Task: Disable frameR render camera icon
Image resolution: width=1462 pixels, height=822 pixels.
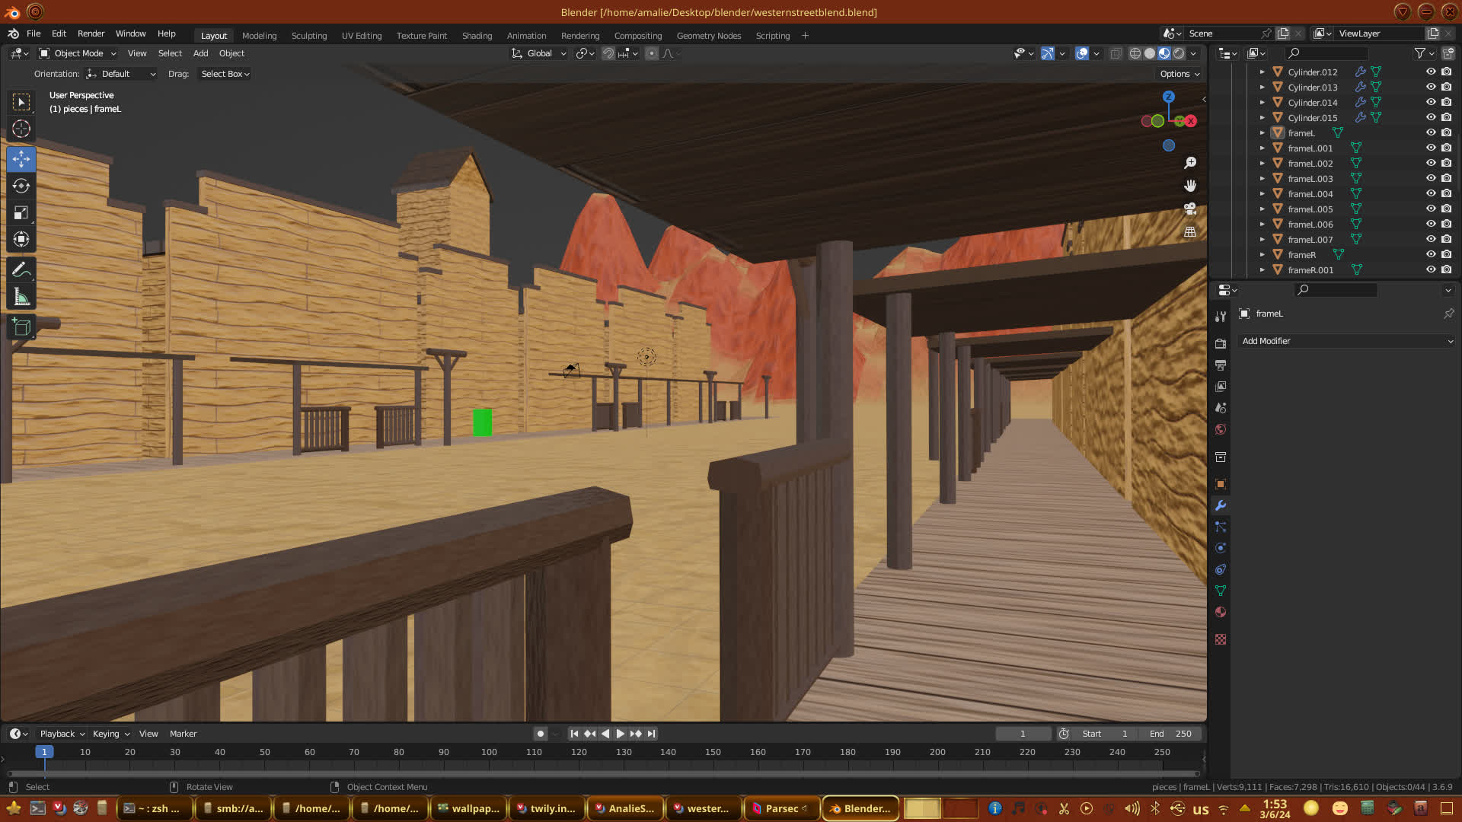Action: 1446,254
